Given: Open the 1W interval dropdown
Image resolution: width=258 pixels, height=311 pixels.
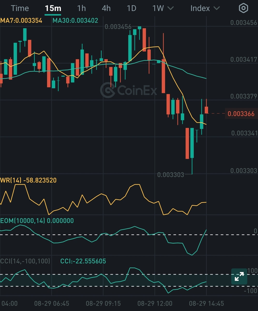Looking at the screenshot, I should point(163,8).
